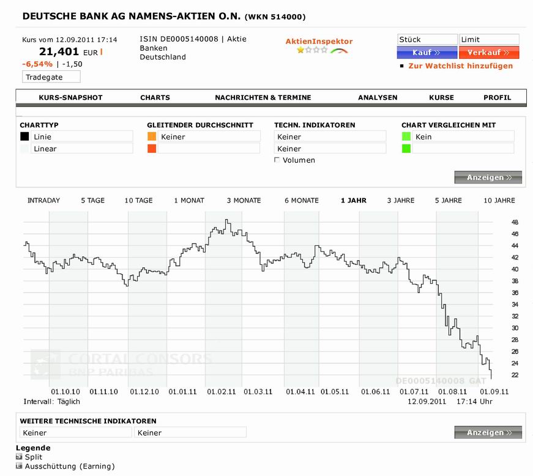Focus the Limit price input field
The width and height of the screenshot is (533, 476).
point(489,39)
